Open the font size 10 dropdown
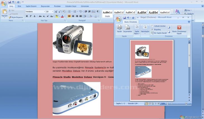This screenshot has width=204, height=119. point(53,12)
